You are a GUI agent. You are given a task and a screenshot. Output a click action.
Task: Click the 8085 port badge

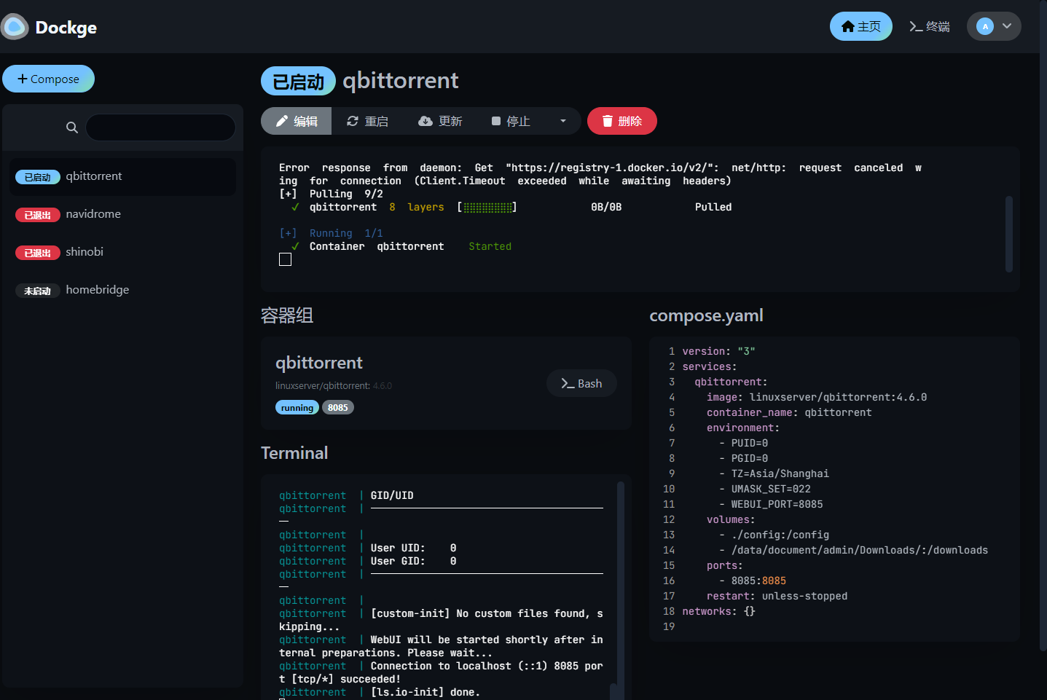(338, 407)
